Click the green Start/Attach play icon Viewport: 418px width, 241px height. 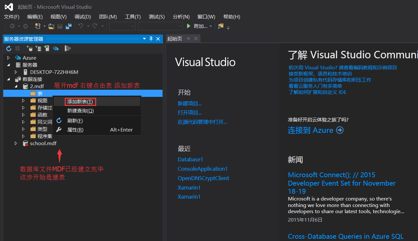tap(189, 26)
